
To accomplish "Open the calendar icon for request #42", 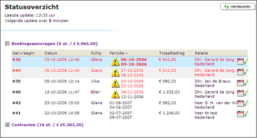I will click(x=240, y=104).
